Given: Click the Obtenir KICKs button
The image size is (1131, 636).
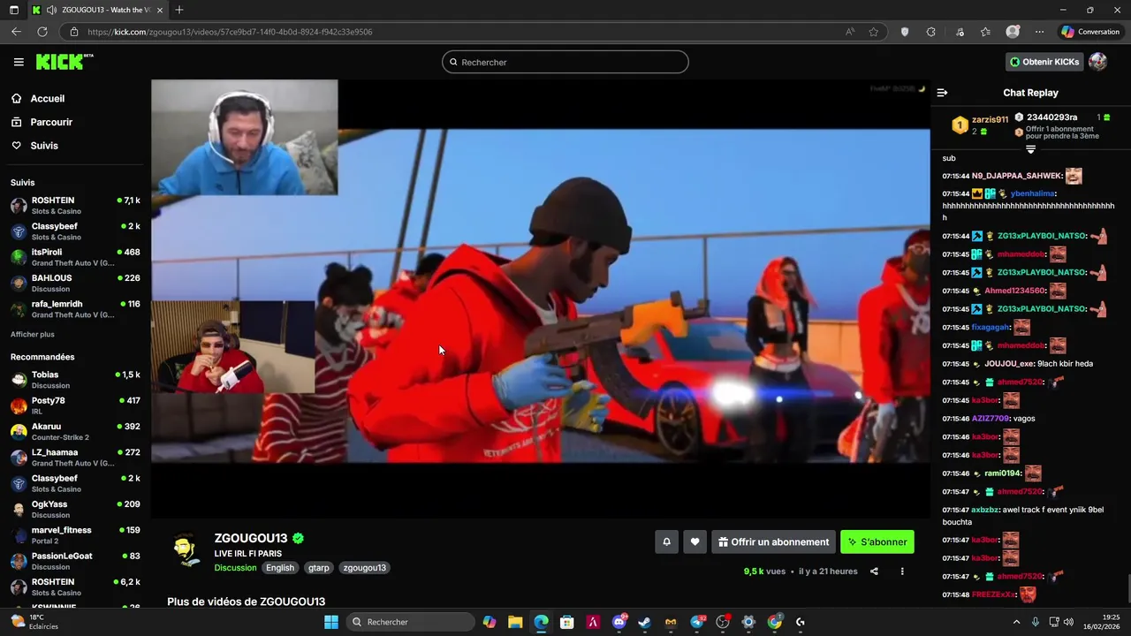Looking at the screenshot, I should pos(1044,62).
